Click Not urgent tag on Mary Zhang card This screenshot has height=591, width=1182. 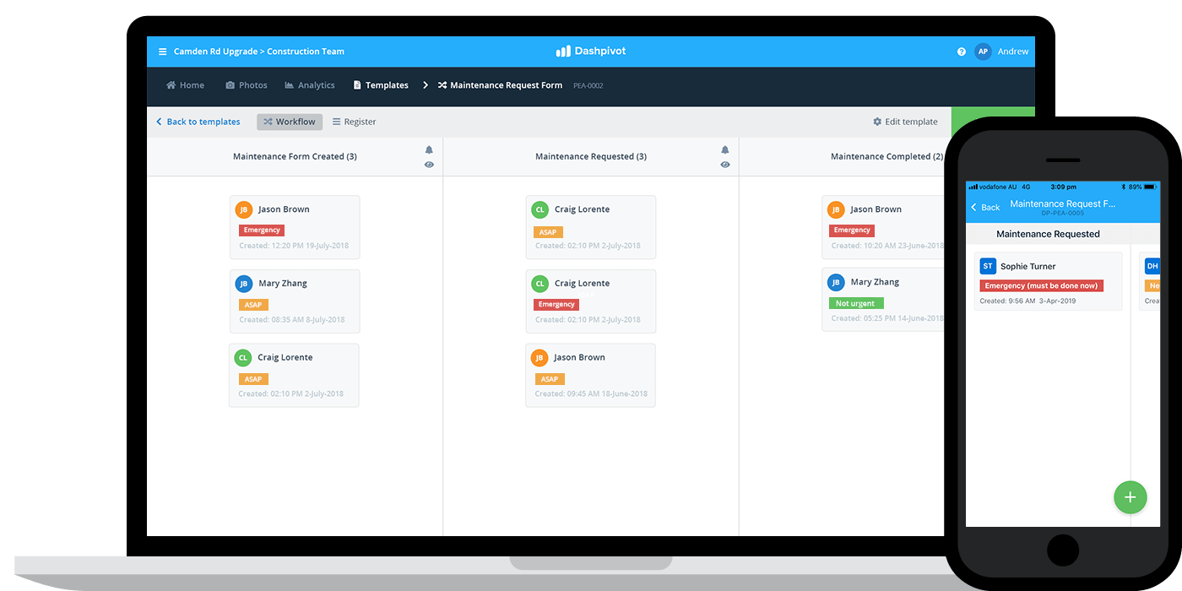pyautogui.click(x=856, y=303)
